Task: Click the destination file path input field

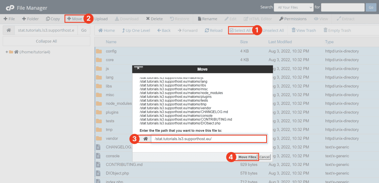Action: 210,138
